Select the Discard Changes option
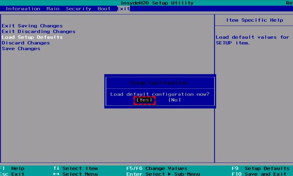293x176 pixels. coord(26,43)
